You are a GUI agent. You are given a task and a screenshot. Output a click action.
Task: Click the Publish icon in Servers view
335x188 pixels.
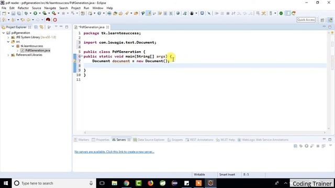[323, 146]
